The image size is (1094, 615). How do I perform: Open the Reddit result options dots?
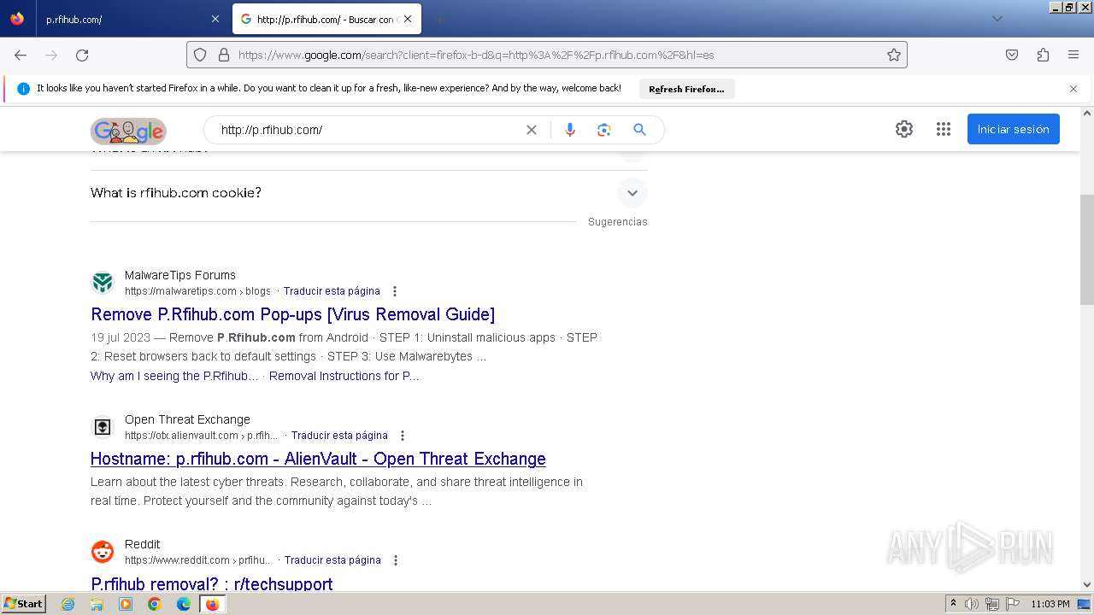pyautogui.click(x=396, y=560)
